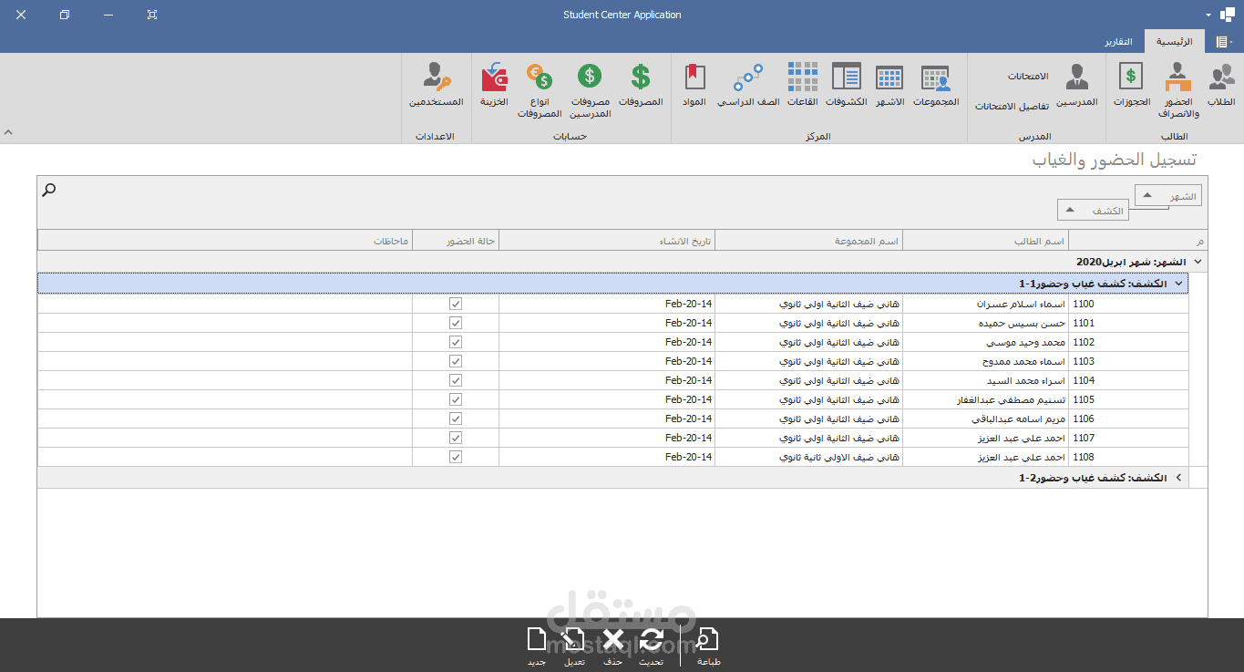This screenshot has height=672, width=1244.
Task: Open المصروفات expenses icon
Action: tap(641, 86)
